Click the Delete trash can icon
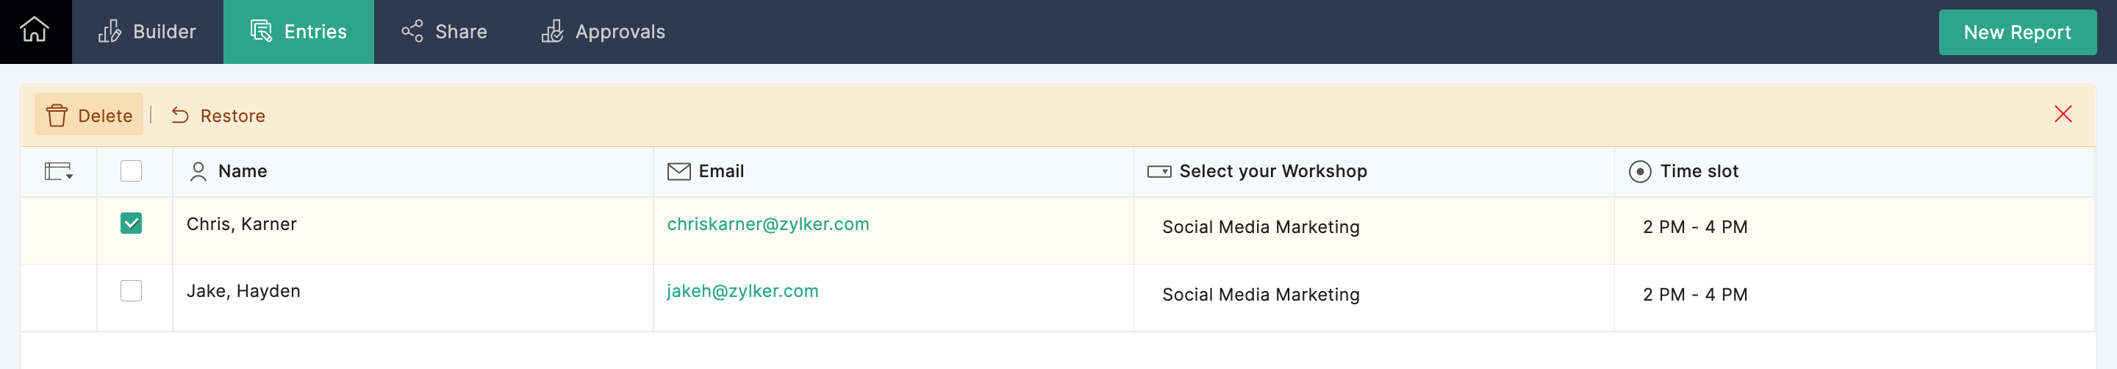The height and width of the screenshot is (369, 2117). (57, 115)
